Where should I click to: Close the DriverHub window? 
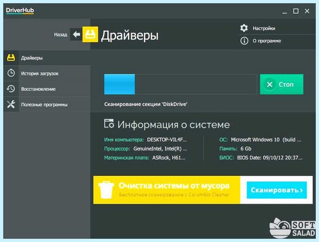(x=307, y=11)
